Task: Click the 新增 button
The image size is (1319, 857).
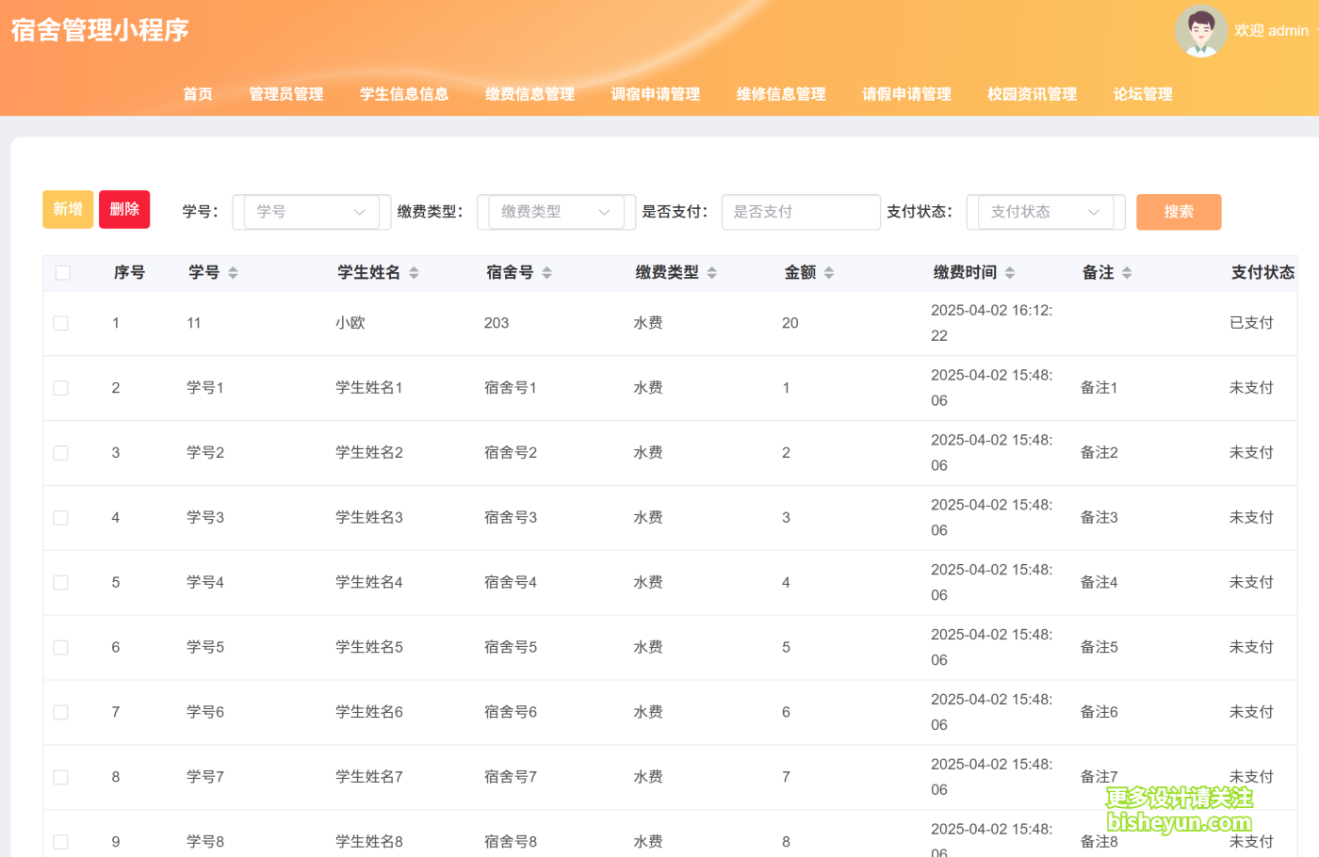Action: coord(68,209)
